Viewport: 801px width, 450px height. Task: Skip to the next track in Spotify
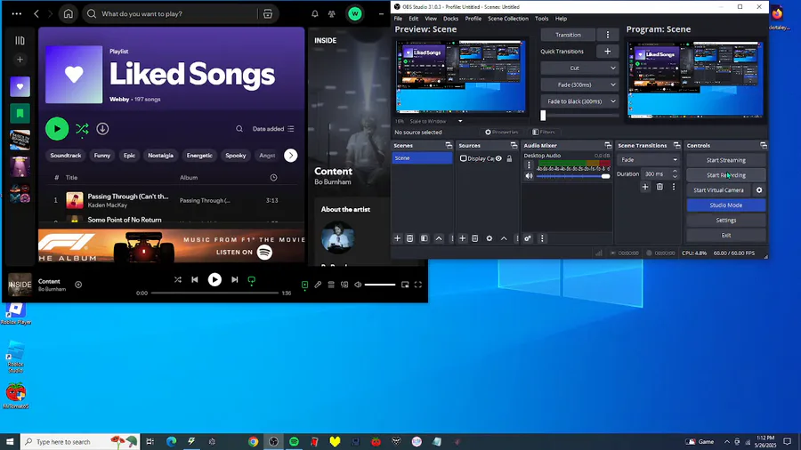pyautogui.click(x=234, y=279)
